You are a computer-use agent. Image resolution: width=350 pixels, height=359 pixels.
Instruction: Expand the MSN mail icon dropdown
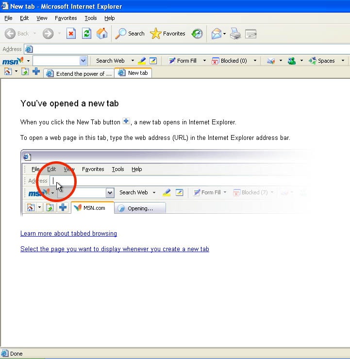(x=281, y=61)
